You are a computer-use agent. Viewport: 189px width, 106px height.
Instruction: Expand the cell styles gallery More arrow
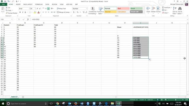tap(144, 12)
